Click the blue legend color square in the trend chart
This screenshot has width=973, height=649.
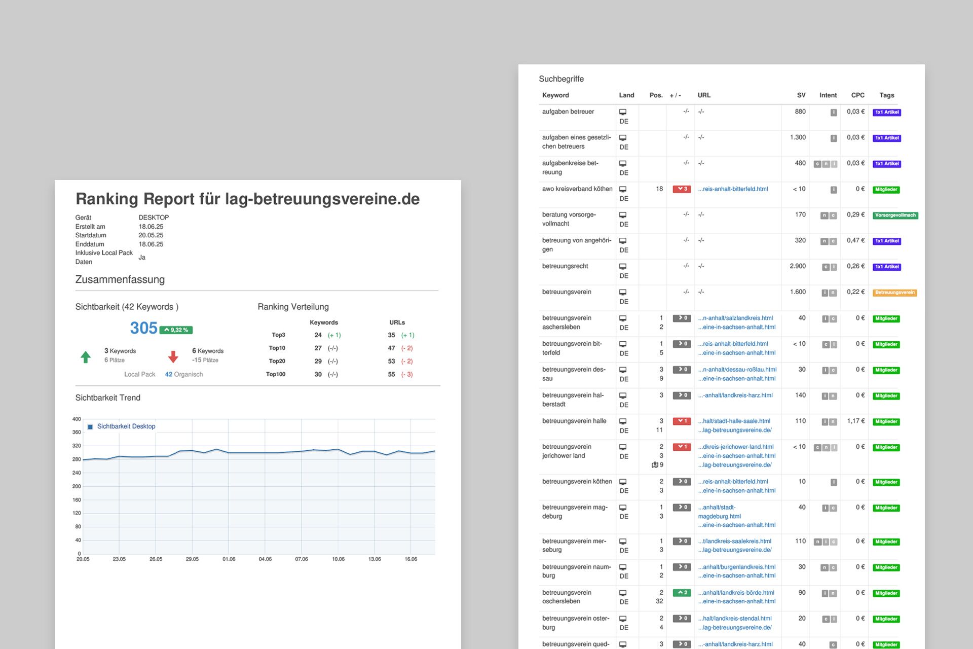[91, 426]
